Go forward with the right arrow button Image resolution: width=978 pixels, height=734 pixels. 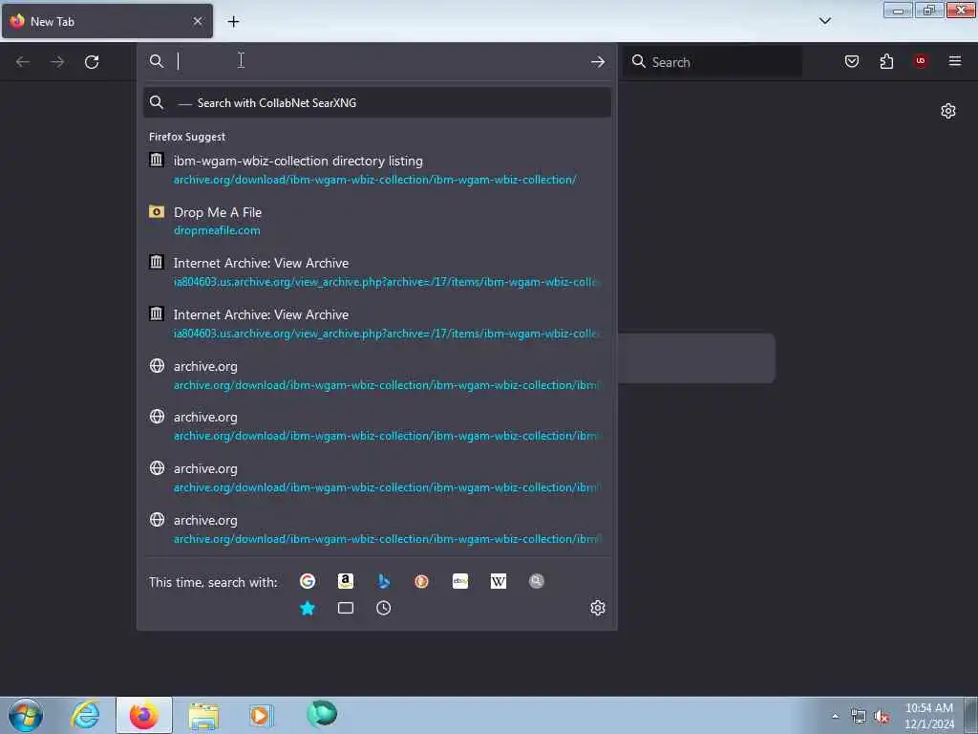[x=57, y=62]
